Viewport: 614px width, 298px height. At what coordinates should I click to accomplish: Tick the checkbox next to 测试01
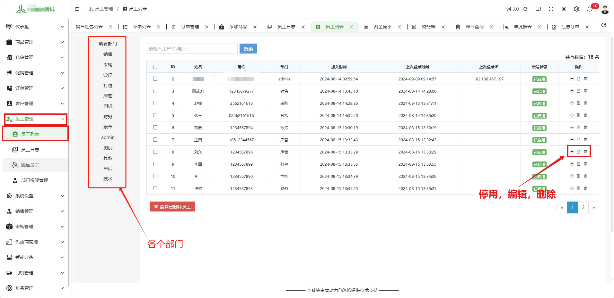[155, 91]
